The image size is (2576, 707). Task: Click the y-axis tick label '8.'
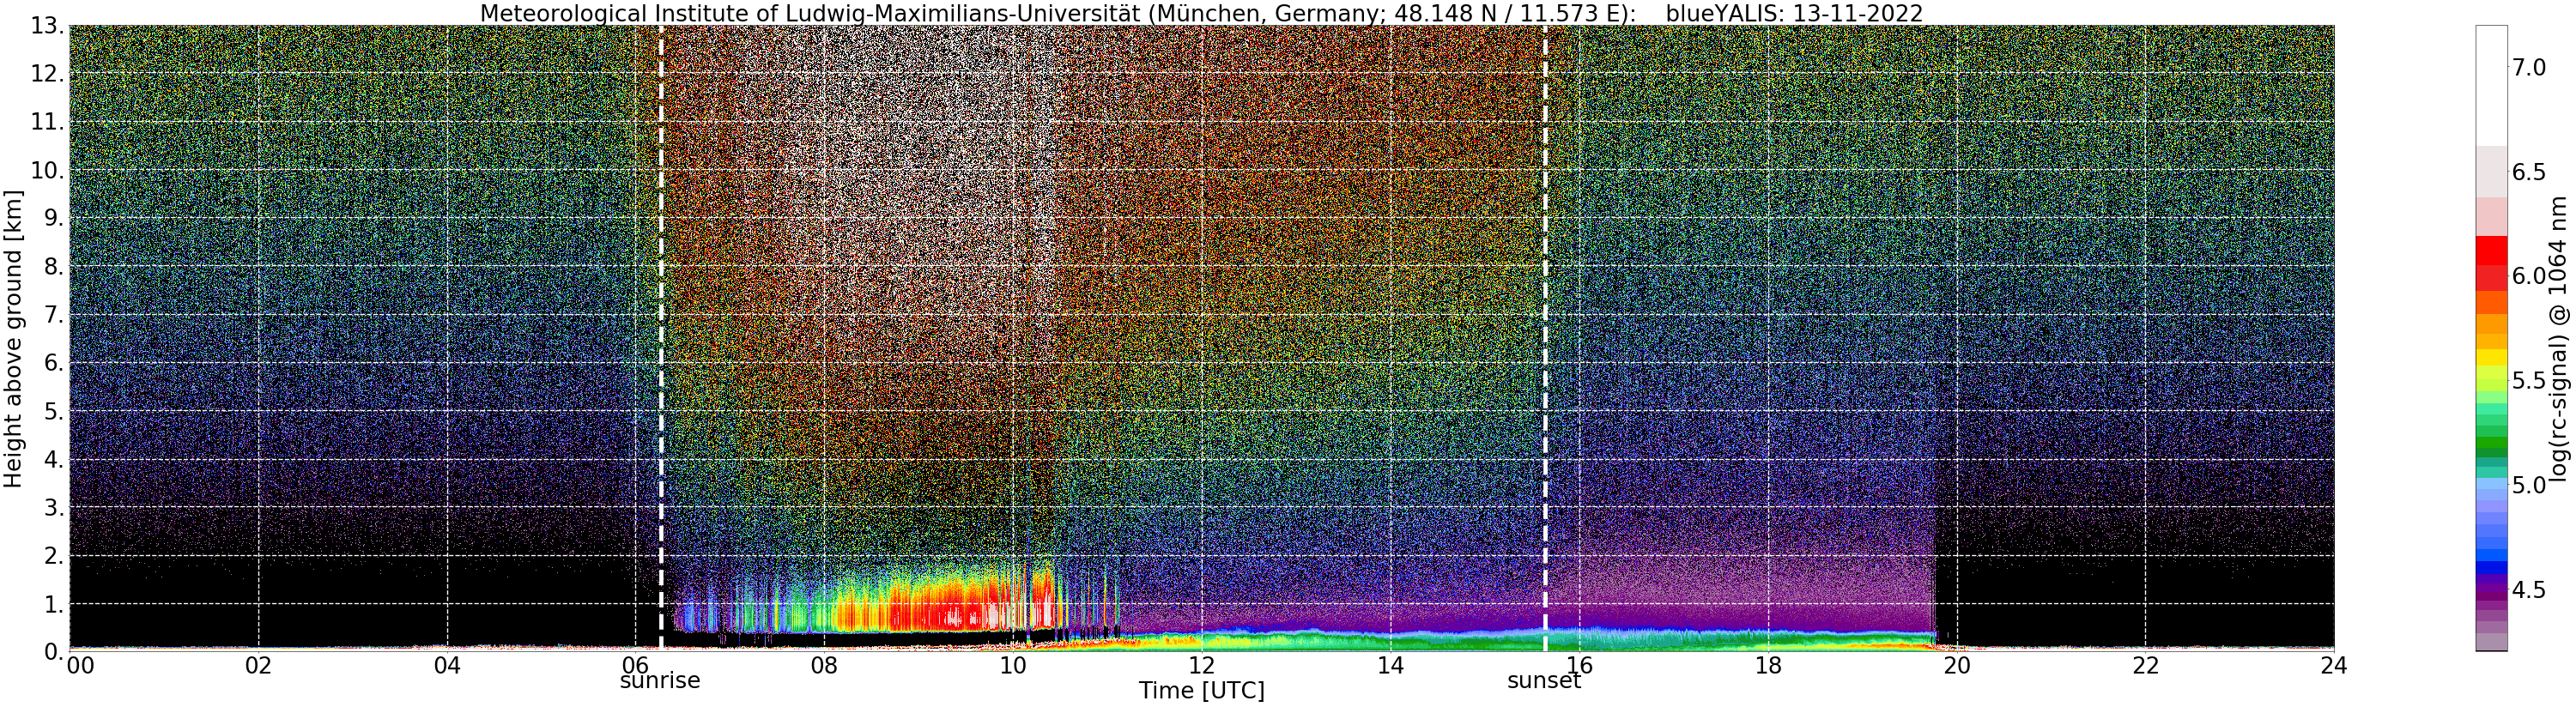pyautogui.click(x=54, y=266)
